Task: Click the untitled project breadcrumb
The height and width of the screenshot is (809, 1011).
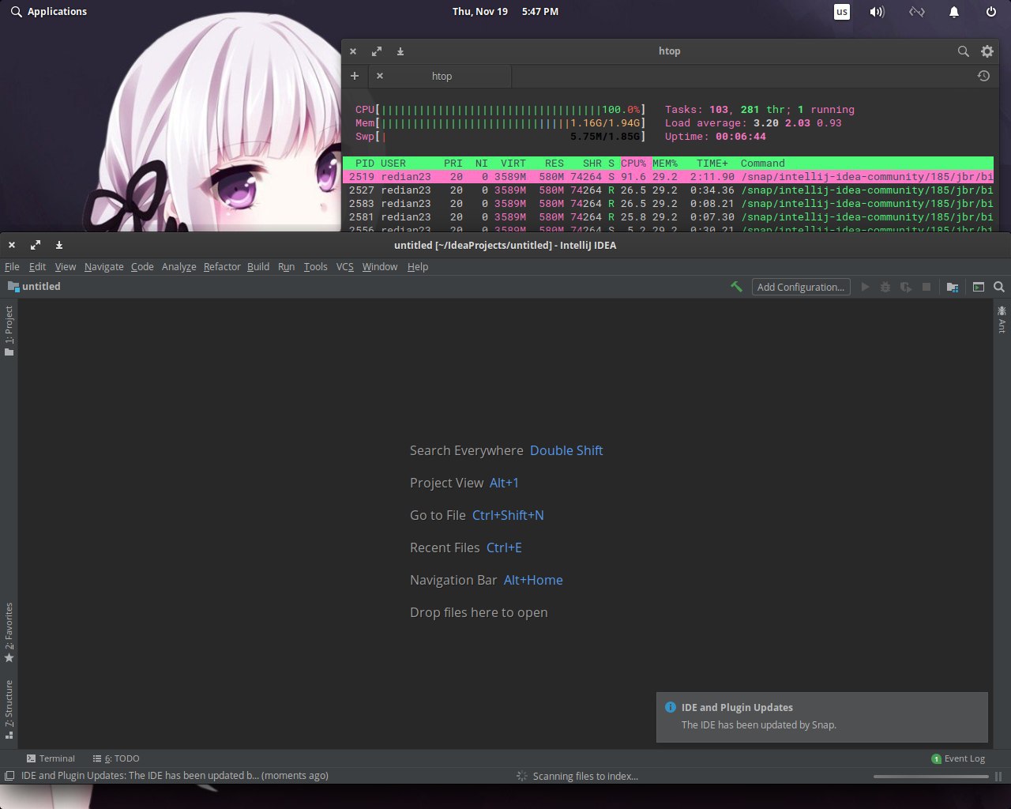Action: [x=34, y=286]
